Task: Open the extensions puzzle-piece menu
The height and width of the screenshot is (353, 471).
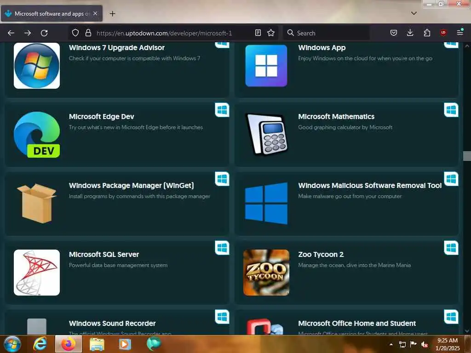Action: point(427,33)
